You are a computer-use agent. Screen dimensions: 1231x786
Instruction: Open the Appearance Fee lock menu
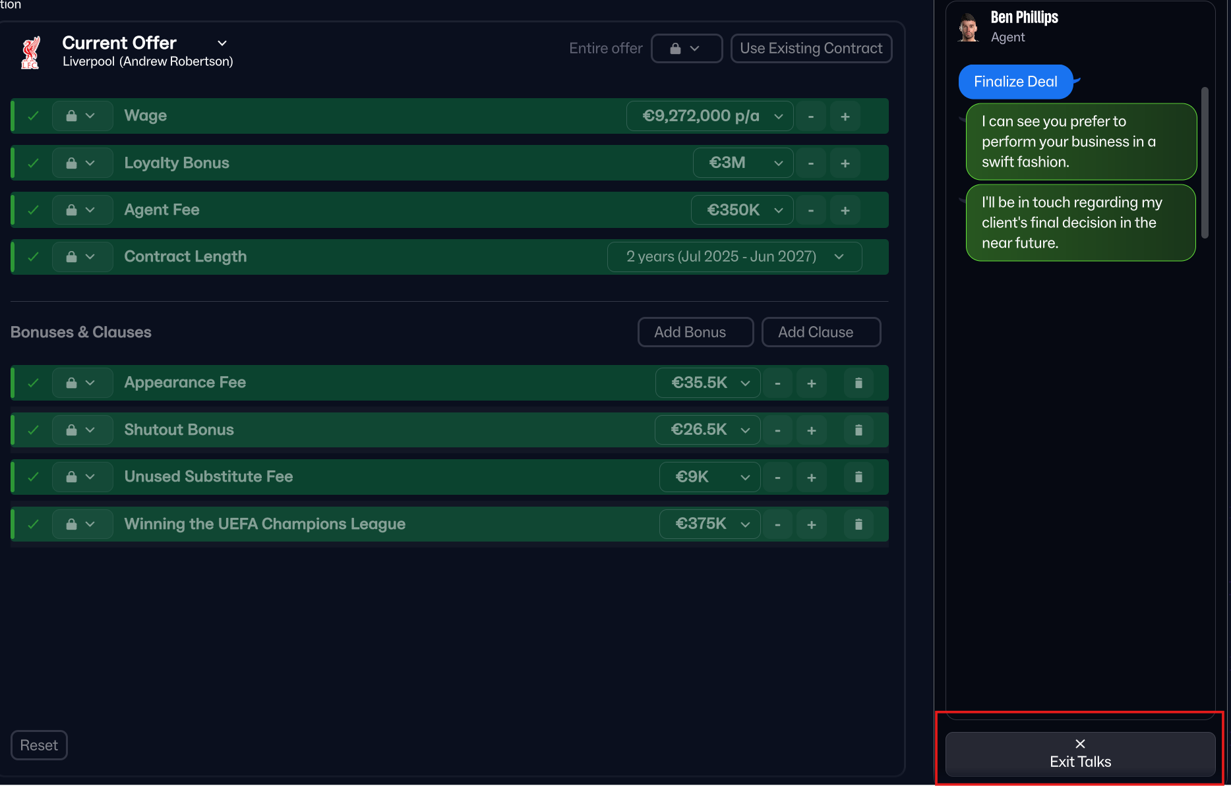(x=81, y=383)
